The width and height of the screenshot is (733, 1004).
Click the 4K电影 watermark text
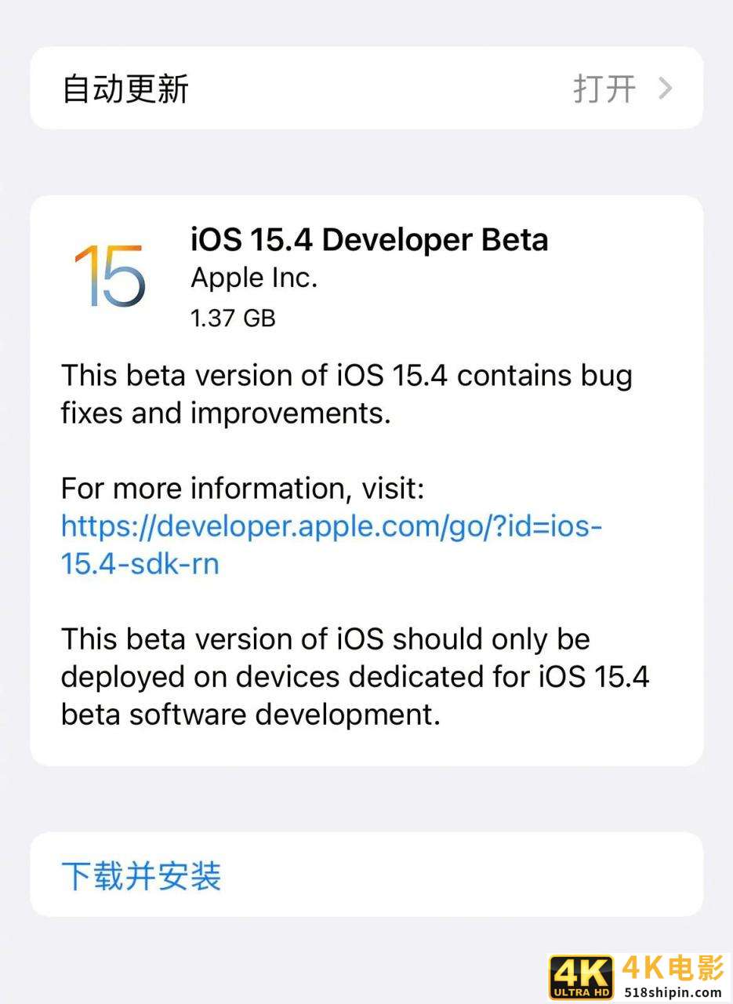[673, 969]
